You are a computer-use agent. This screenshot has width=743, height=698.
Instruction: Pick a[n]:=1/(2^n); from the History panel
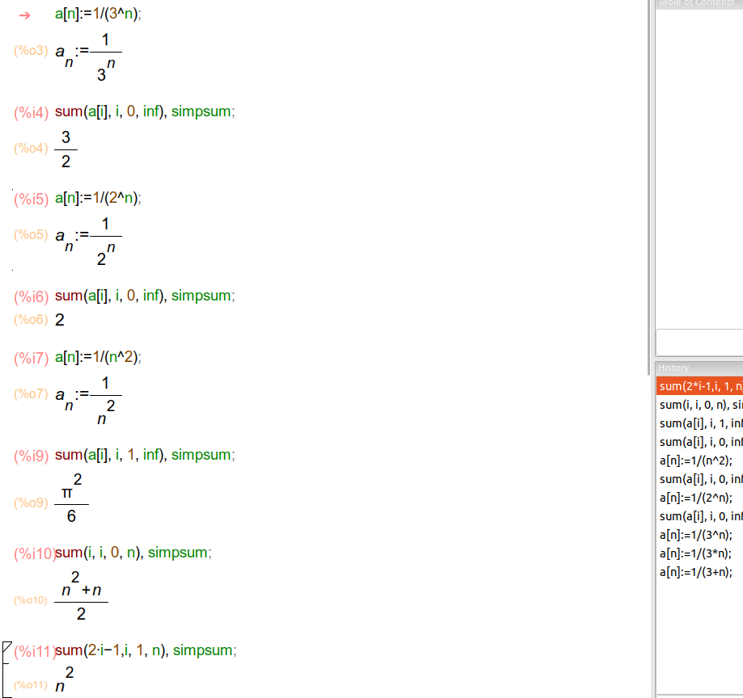[696, 498]
